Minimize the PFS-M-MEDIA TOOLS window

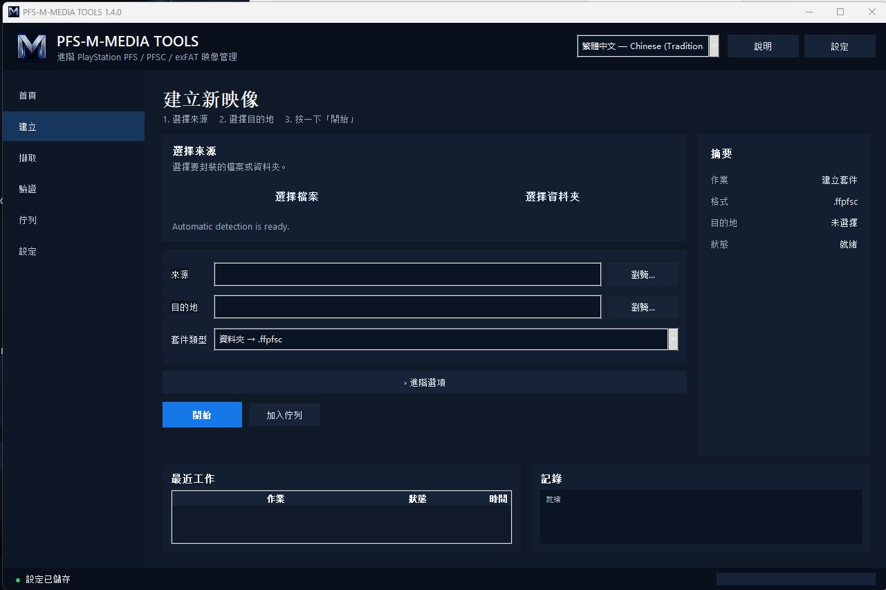809,12
